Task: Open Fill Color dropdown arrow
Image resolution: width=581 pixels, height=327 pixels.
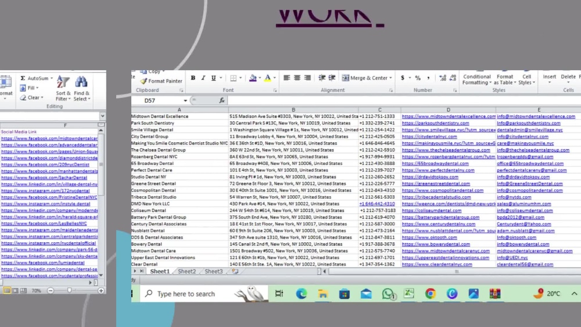Action: [x=260, y=78]
